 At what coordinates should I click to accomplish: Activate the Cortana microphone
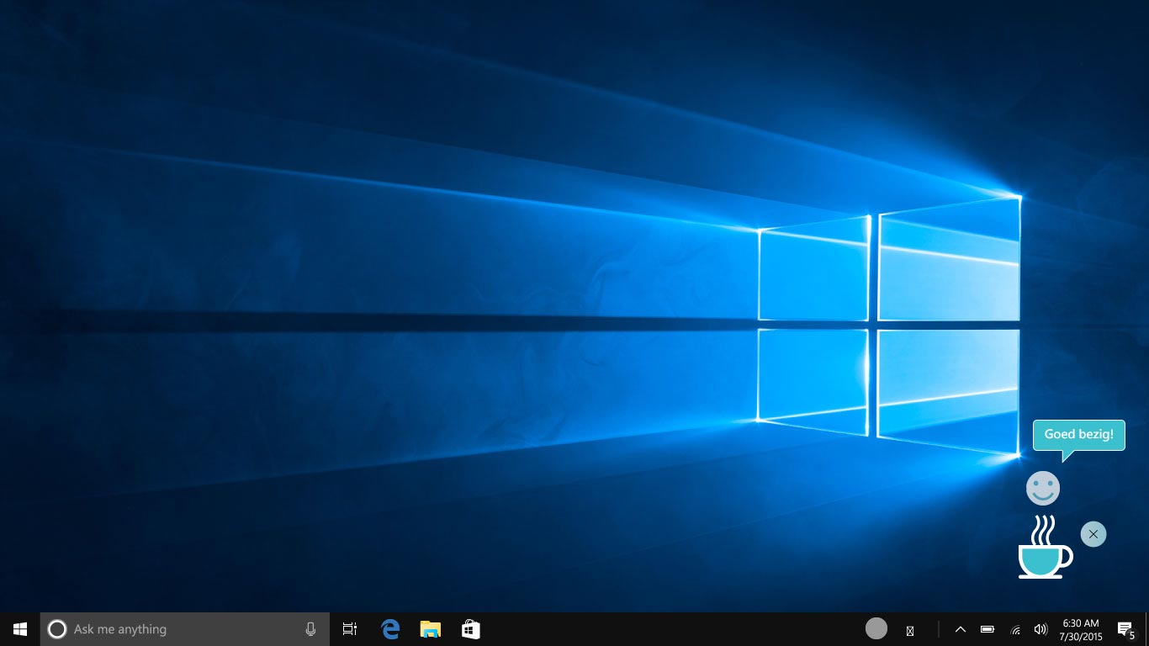pos(310,629)
